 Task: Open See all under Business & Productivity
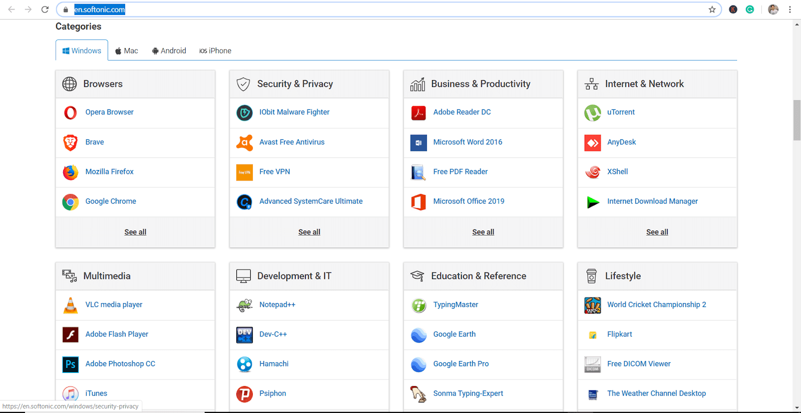(483, 232)
